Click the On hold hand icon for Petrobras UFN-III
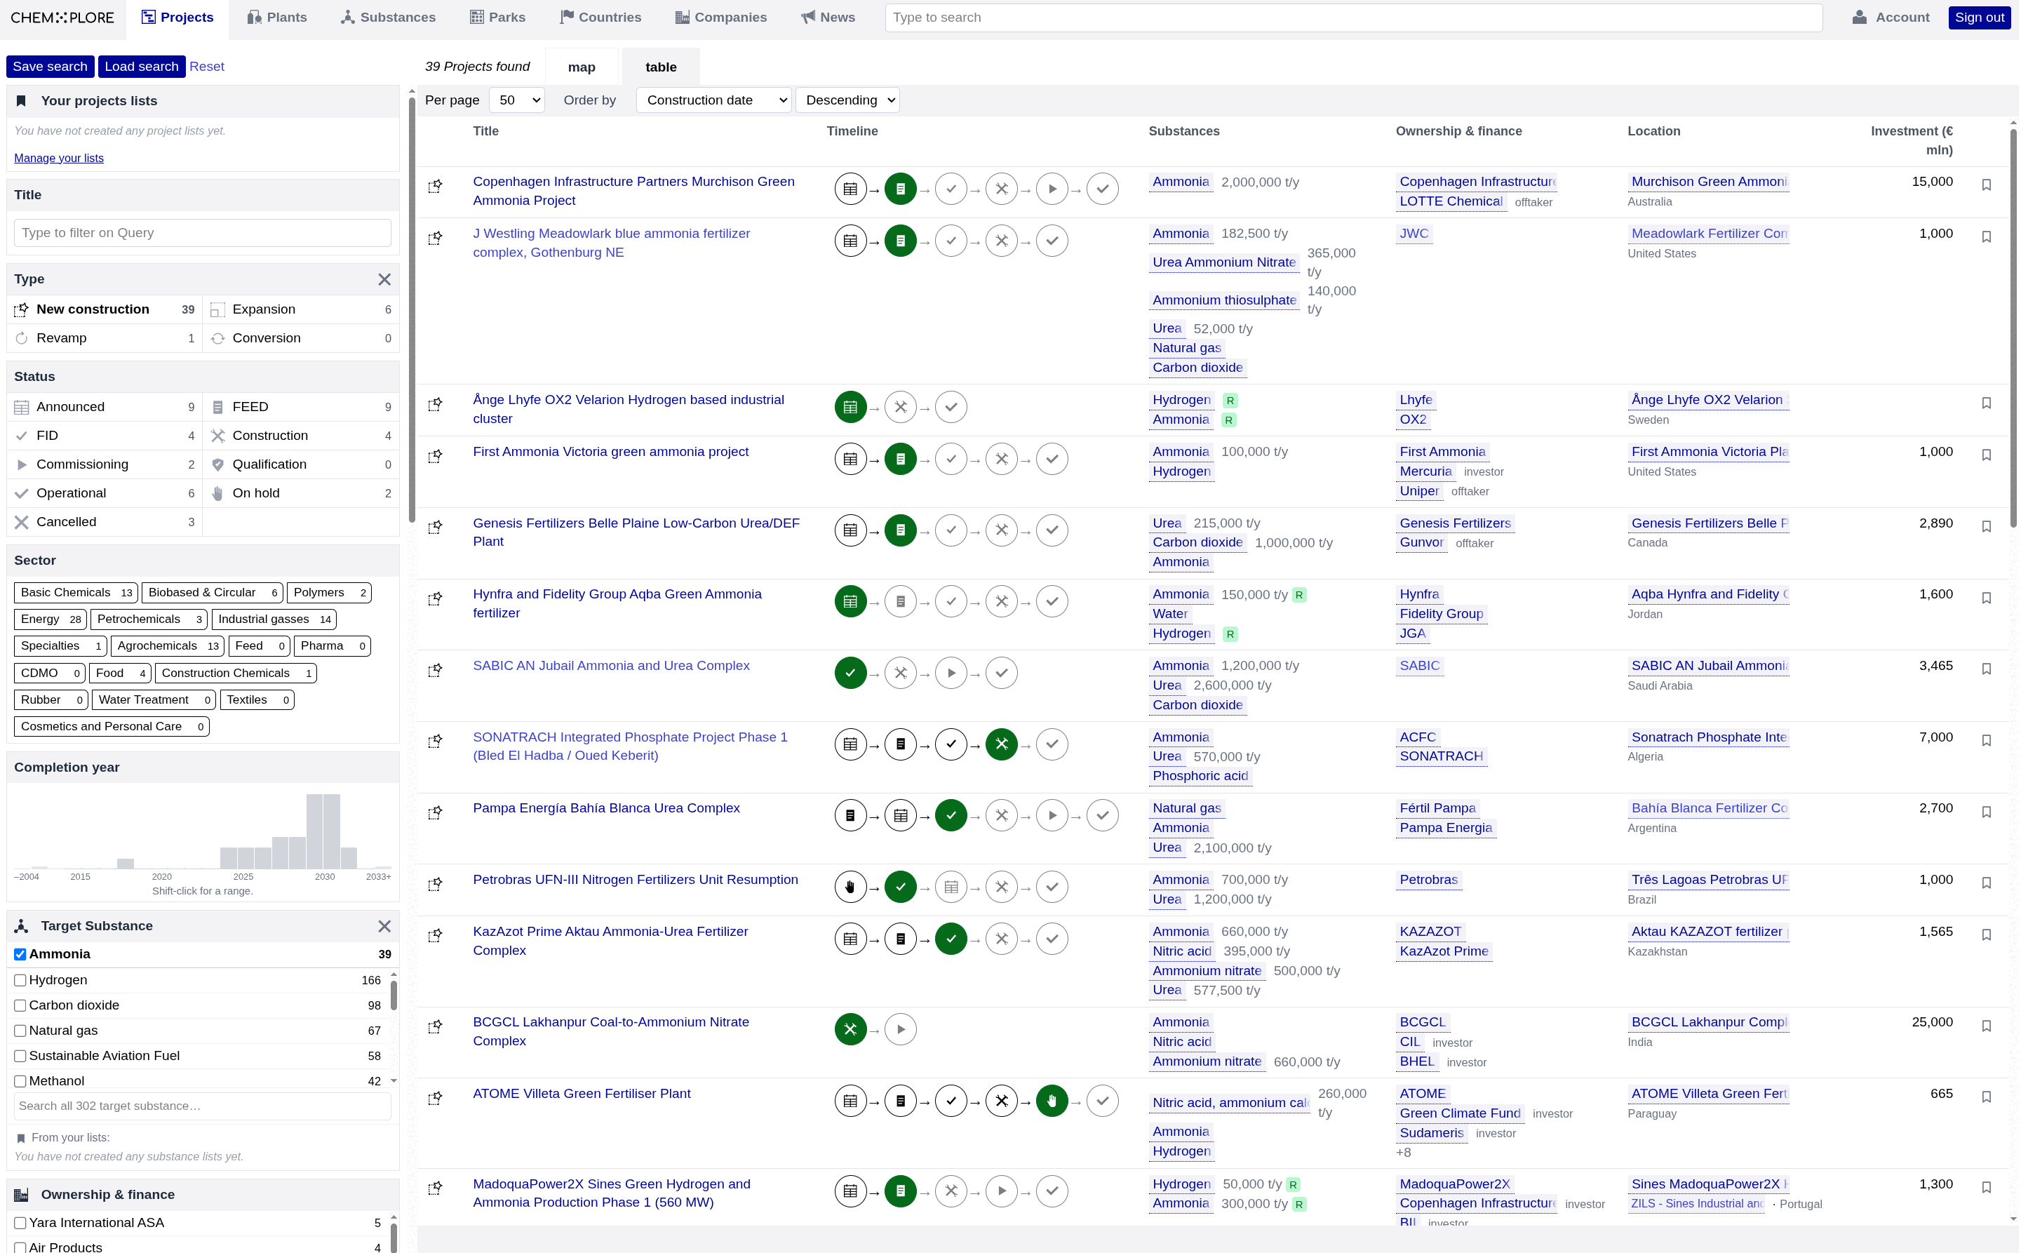Viewport: 2021px width, 1253px height. click(x=850, y=887)
